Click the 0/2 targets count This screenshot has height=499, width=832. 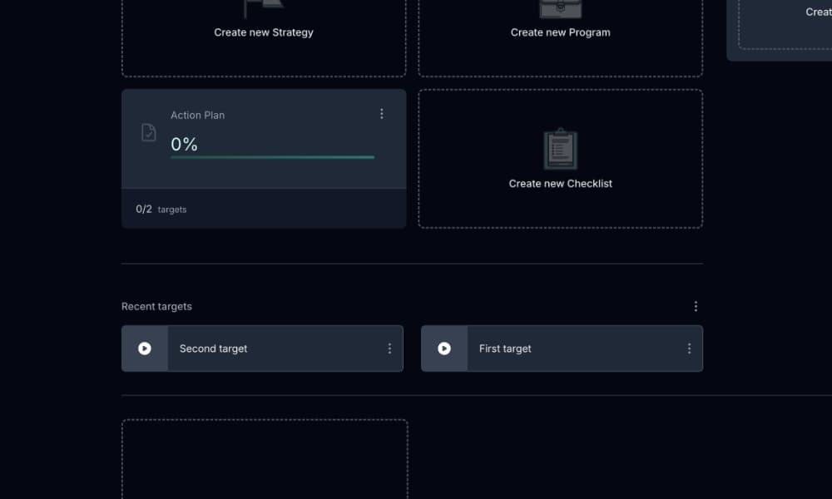pos(161,210)
